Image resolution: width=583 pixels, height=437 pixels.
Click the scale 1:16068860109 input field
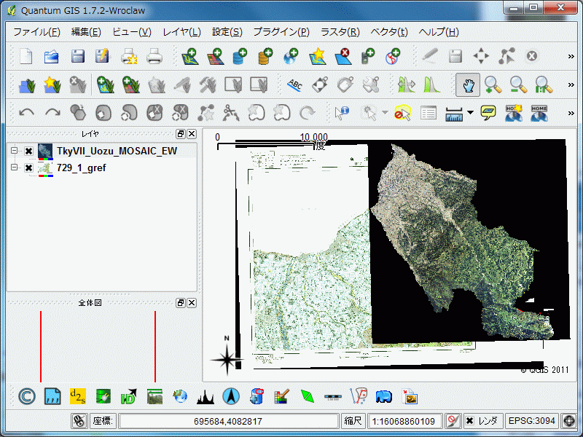[406, 421]
